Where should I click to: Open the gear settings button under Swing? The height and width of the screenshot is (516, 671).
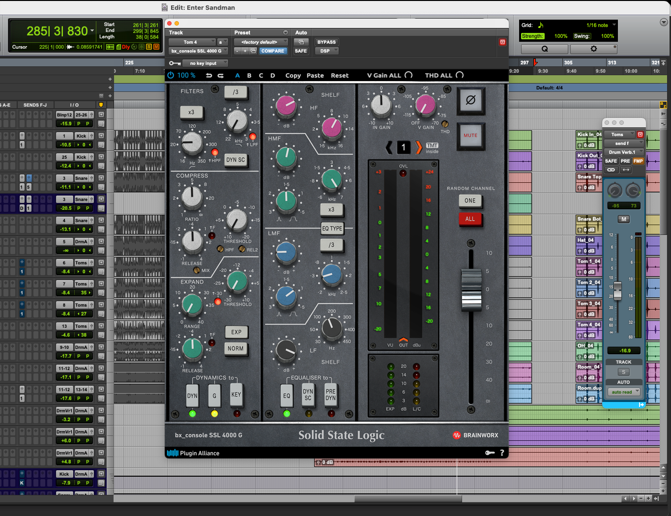[593, 49]
